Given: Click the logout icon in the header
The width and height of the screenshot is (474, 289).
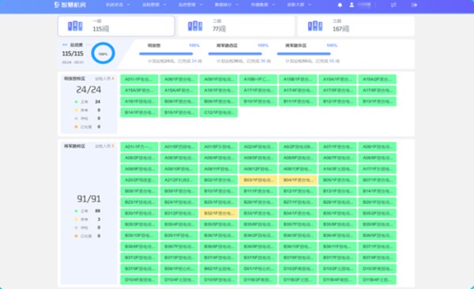Looking at the screenshot, I should click(x=414, y=5).
